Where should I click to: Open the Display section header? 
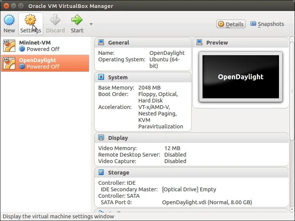click(x=191, y=138)
